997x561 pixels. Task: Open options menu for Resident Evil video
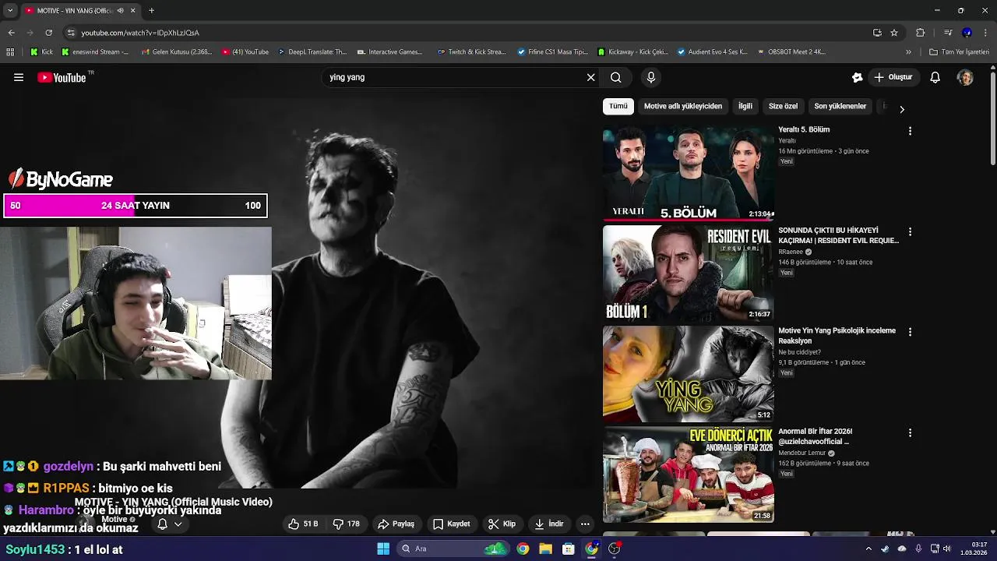[910, 232]
